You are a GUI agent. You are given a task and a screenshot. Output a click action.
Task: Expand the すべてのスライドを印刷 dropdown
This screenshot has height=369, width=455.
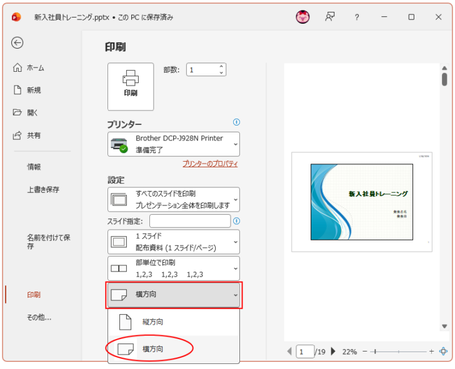point(174,199)
